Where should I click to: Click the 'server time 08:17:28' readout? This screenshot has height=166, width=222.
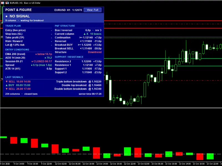coord(90,94)
